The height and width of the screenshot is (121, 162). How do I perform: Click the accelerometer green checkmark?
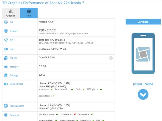(x=57, y=114)
